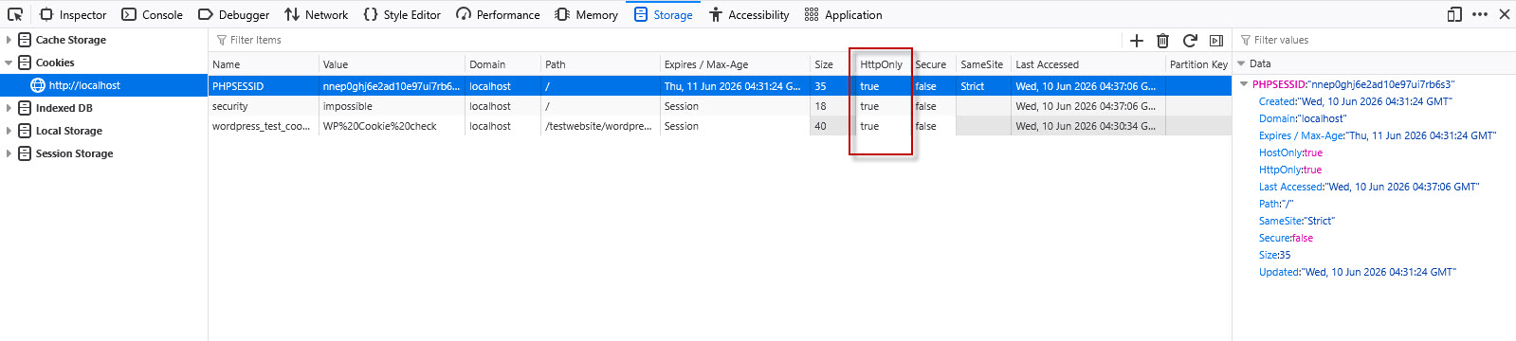
Task: Expand the Cache Storage tree node
Action: tap(9, 40)
